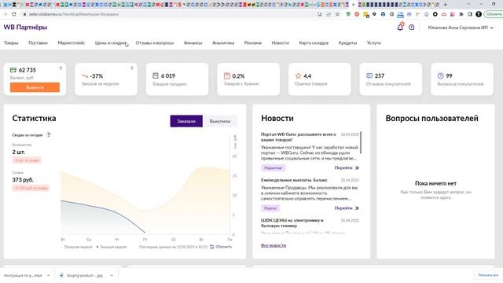Open the Портал WB Guru news headline
The height and width of the screenshot is (283, 503).
299,137
